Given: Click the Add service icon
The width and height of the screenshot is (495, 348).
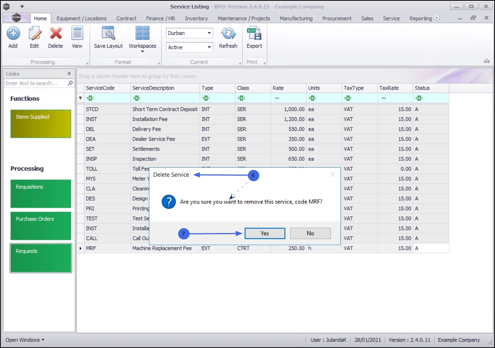Looking at the screenshot, I should tap(13, 34).
